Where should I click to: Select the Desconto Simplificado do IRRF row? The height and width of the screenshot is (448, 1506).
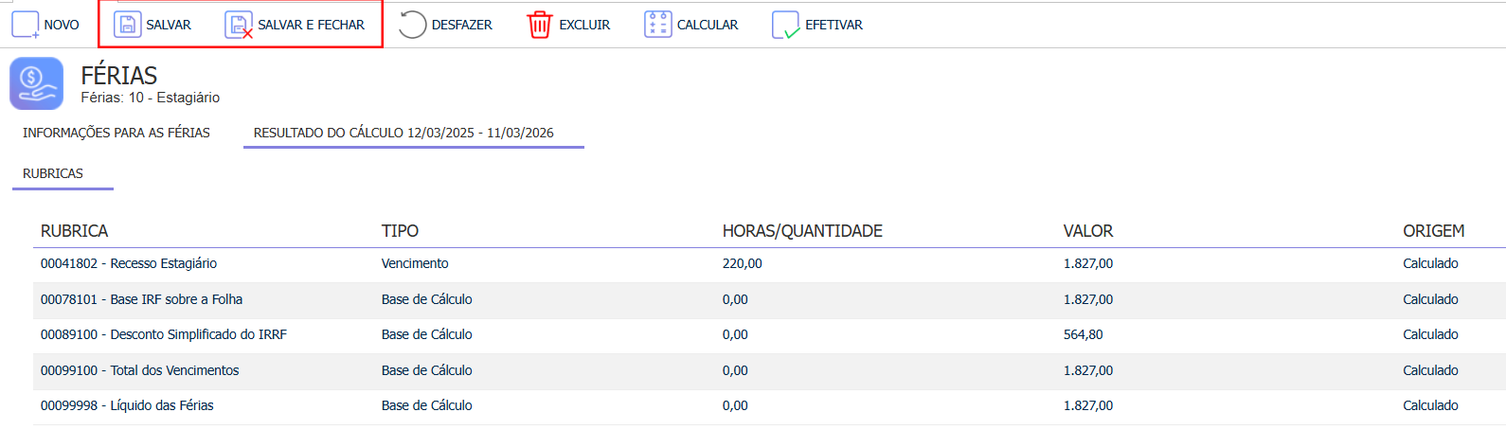point(769,335)
